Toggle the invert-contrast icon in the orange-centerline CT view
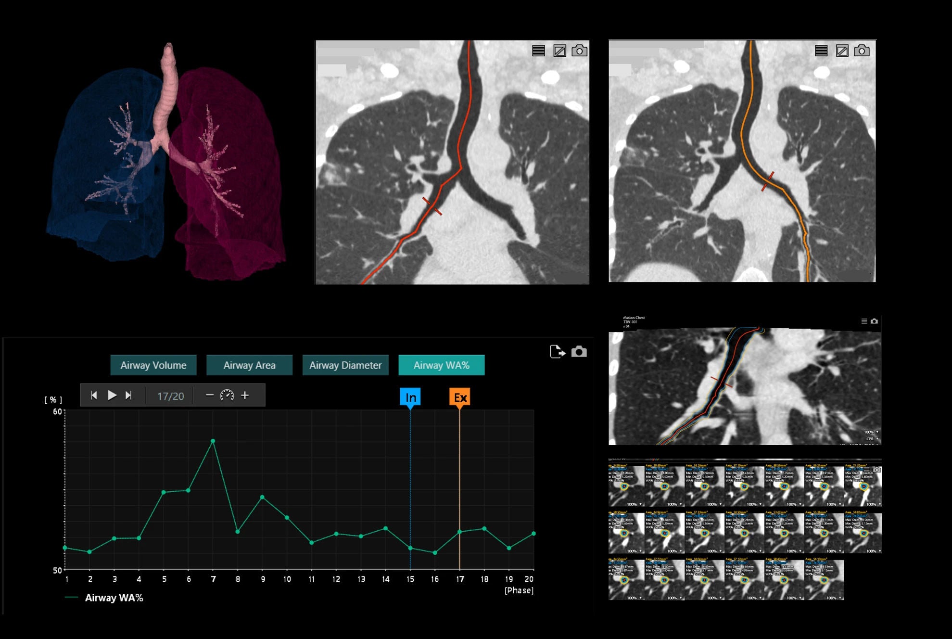952x639 pixels. tap(842, 51)
